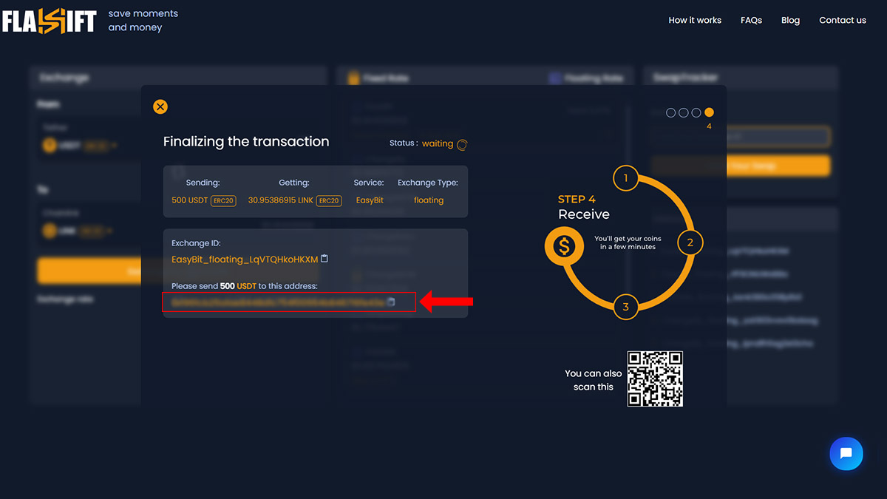This screenshot has height=499, width=887.
Task: Go to FAQs
Action: tap(751, 20)
